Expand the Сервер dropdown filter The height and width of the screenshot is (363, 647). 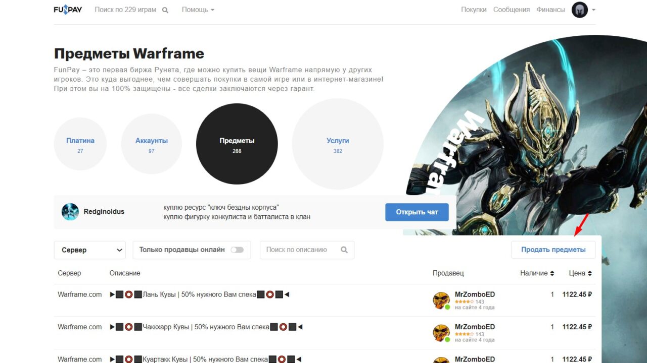click(89, 250)
